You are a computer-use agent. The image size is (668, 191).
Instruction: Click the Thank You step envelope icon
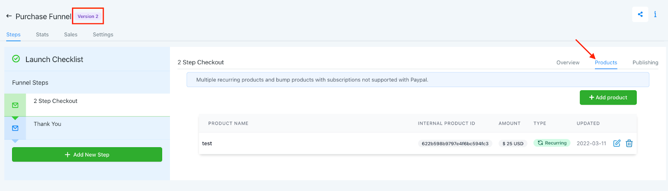15,128
